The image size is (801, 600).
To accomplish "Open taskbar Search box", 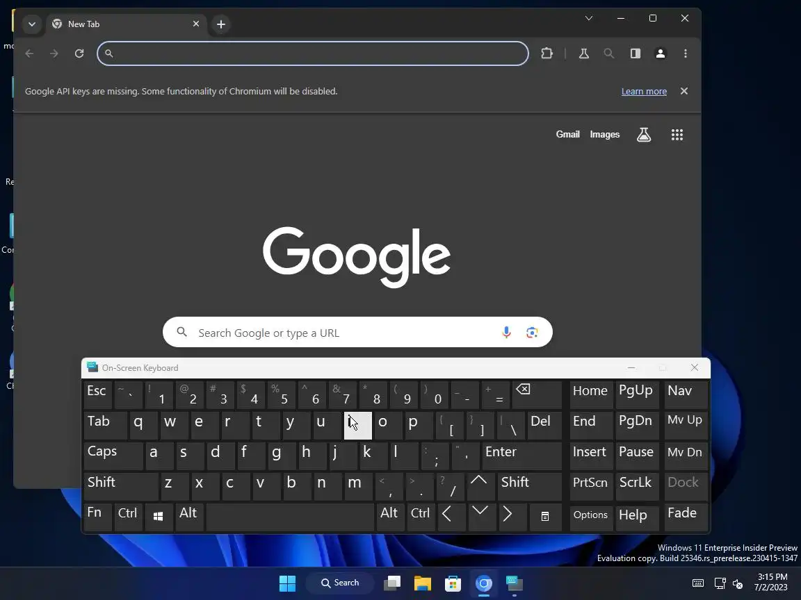I will (x=340, y=583).
